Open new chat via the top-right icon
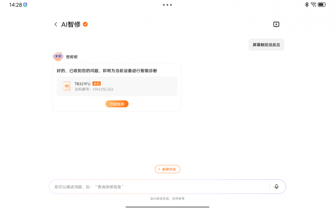This screenshot has height=209, width=335. tap(276, 25)
